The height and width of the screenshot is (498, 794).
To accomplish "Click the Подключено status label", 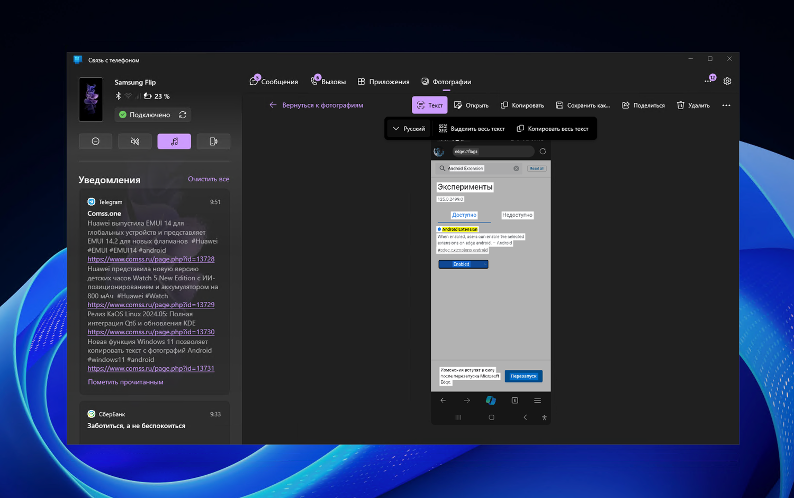I will click(x=150, y=114).
